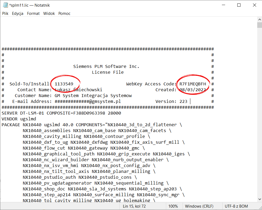Click the customer name 'GM System Integracja Systemow'
The height and width of the screenshot is (210, 262).
(x=93, y=96)
